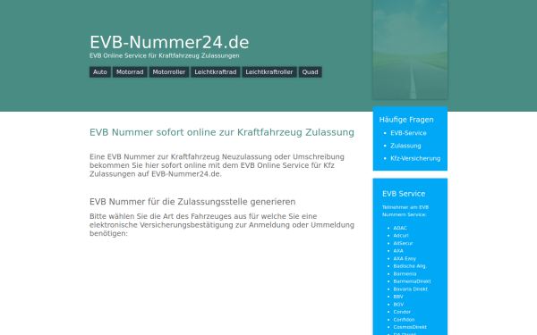537x335 pixels.
Task: Click the plain Barmenia list entry
Action: 405,274
